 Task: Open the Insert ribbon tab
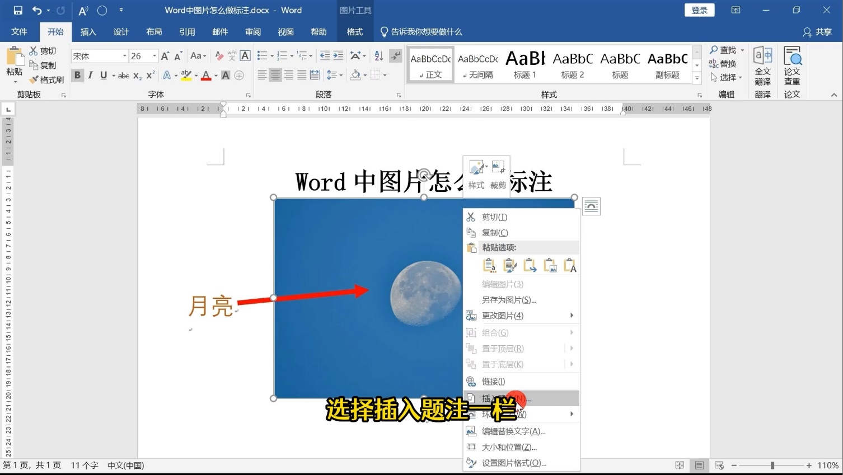(x=88, y=32)
